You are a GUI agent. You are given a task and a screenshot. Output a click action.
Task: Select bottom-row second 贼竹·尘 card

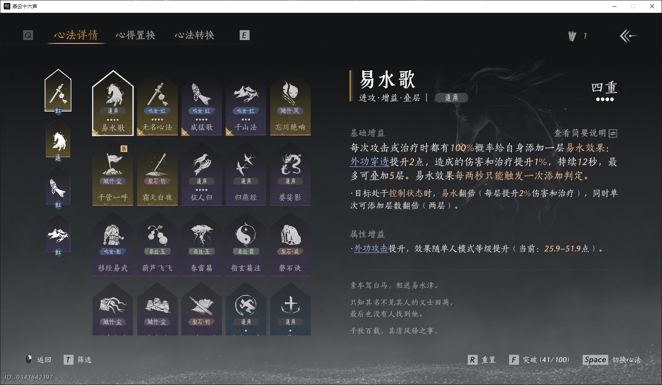point(157,310)
